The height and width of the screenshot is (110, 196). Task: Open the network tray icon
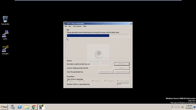[183, 107]
